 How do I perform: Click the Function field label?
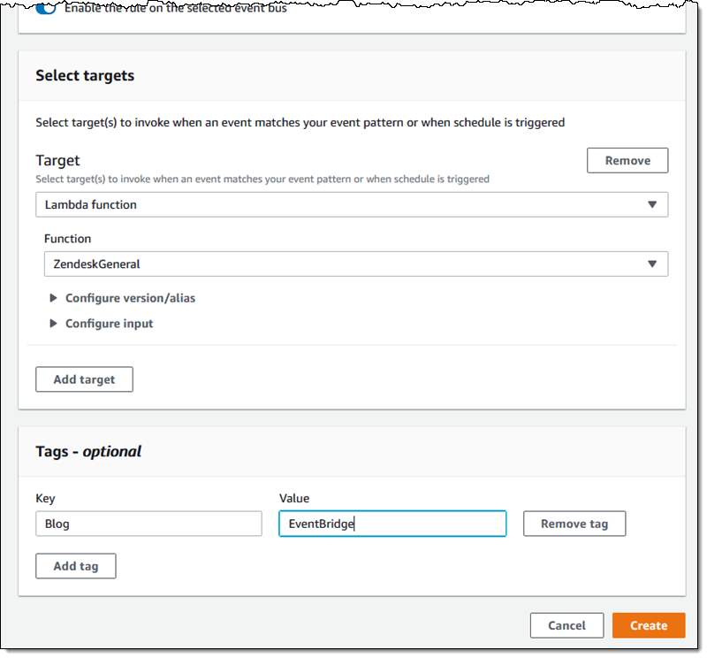point(67,239)
